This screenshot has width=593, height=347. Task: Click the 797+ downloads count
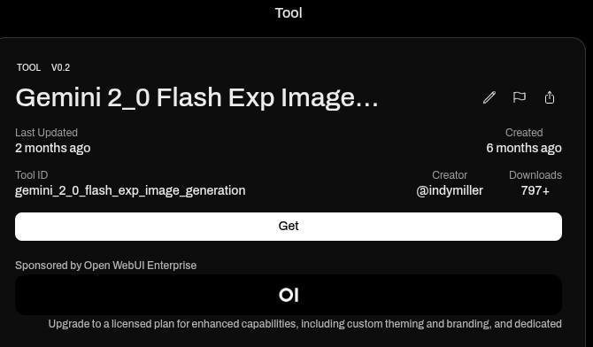(535, 190)
